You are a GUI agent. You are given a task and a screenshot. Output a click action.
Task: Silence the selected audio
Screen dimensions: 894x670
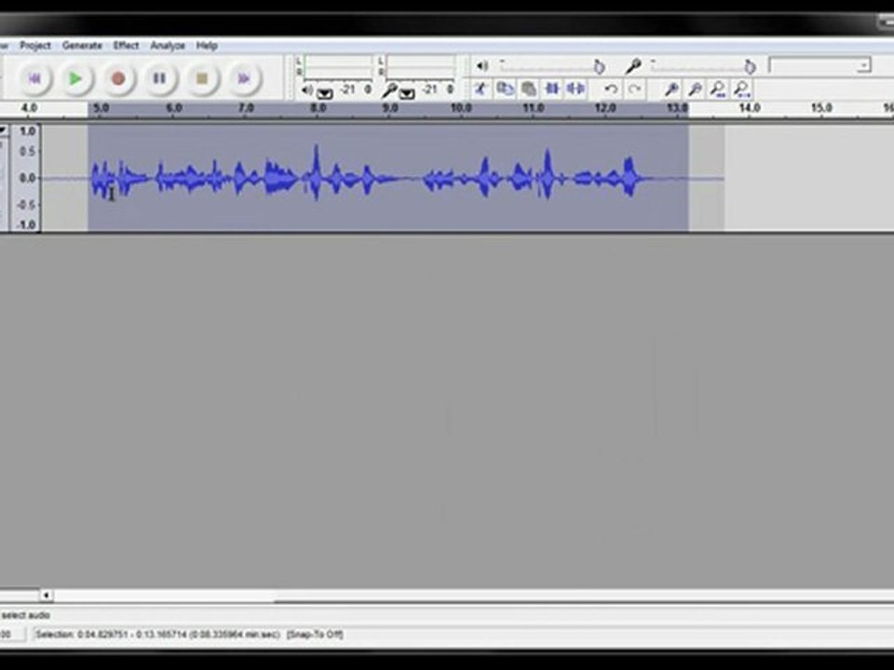pos(576,89)
